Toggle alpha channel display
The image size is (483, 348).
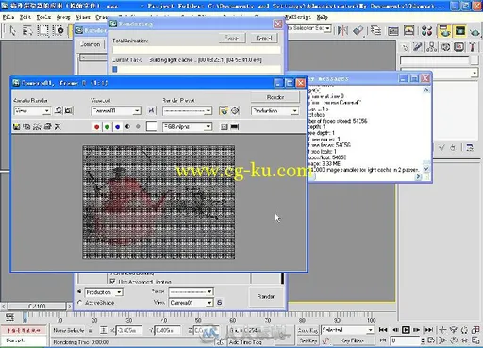coord(127,127)
